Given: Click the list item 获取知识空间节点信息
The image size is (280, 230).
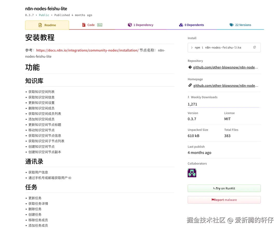Looking at the screenshot, I should pos(45,136).
